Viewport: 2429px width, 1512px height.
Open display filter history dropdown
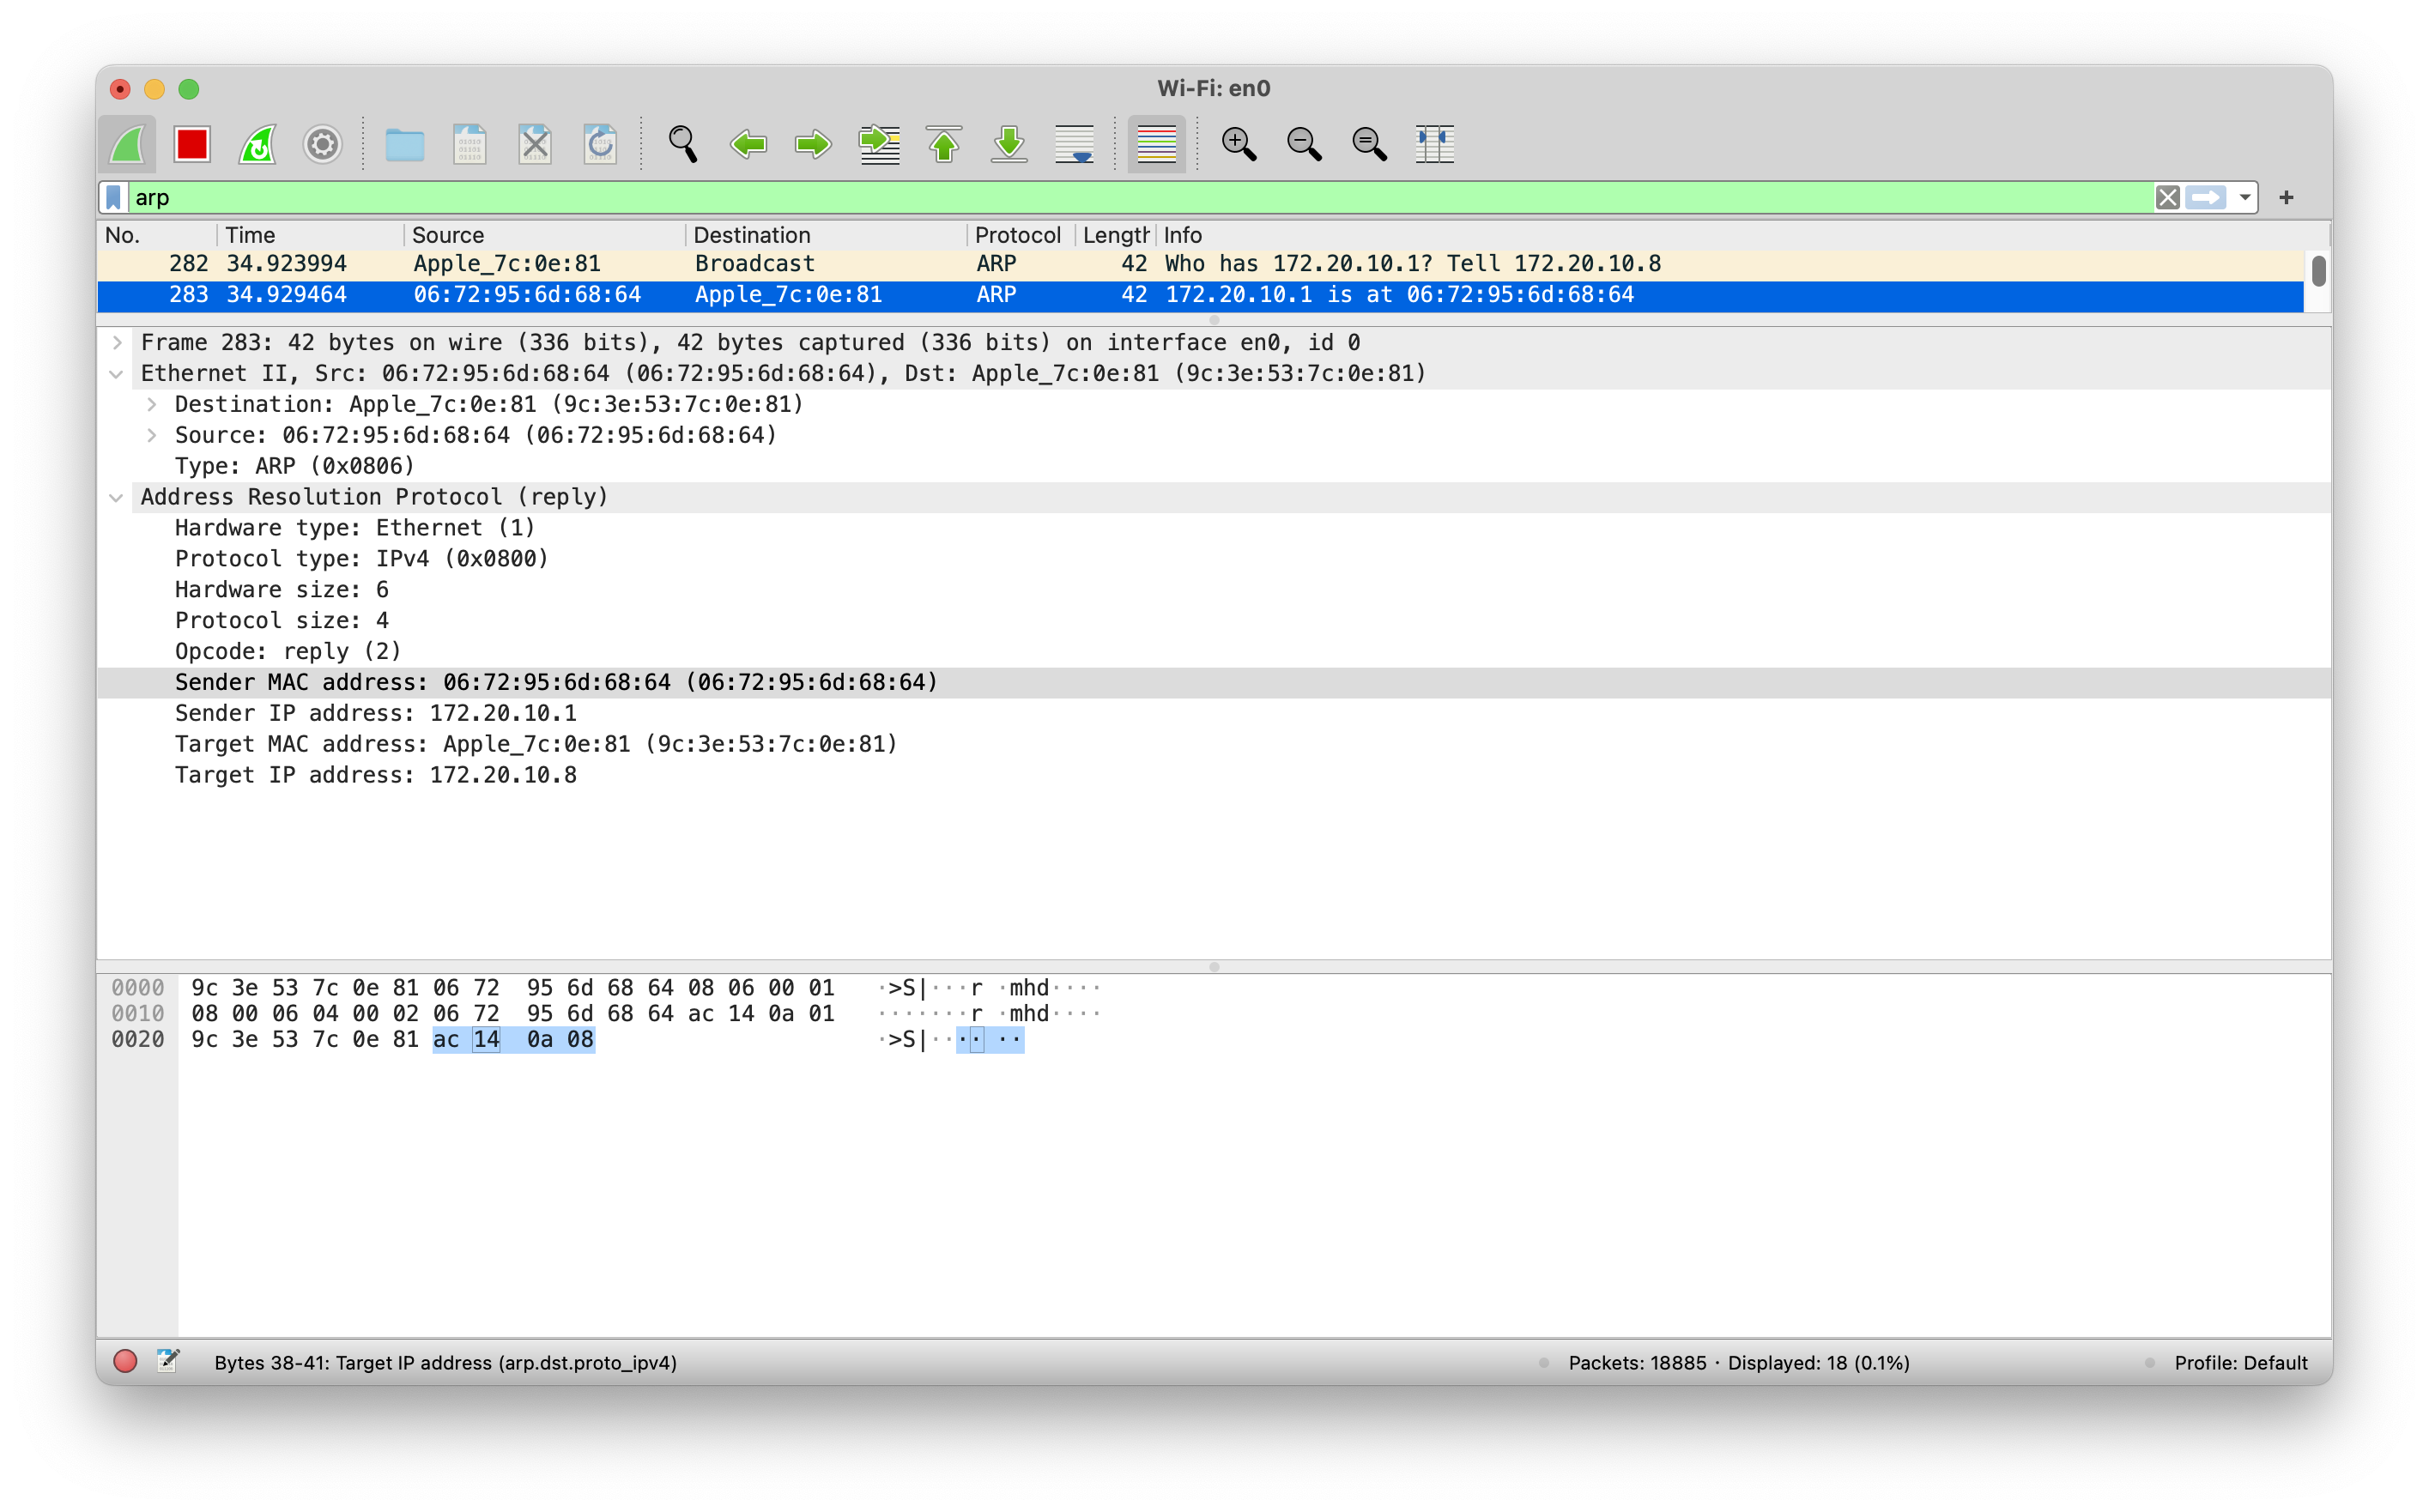pos(2244,198)
